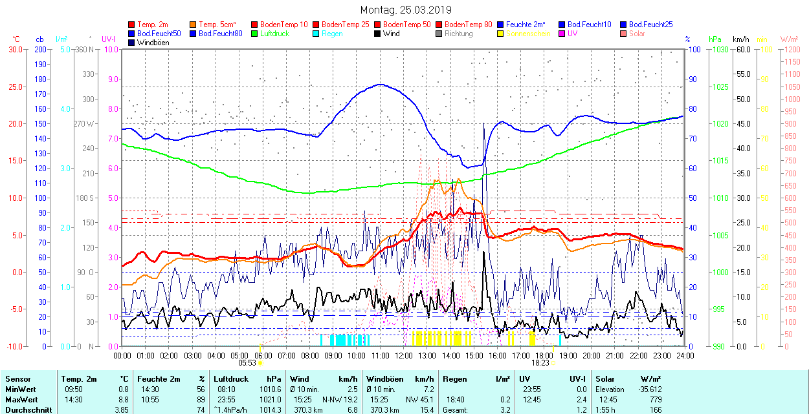Click the maximum pressure value 1021.0
This screenshot has width=809, height=414.
click(x=271, y=400)
